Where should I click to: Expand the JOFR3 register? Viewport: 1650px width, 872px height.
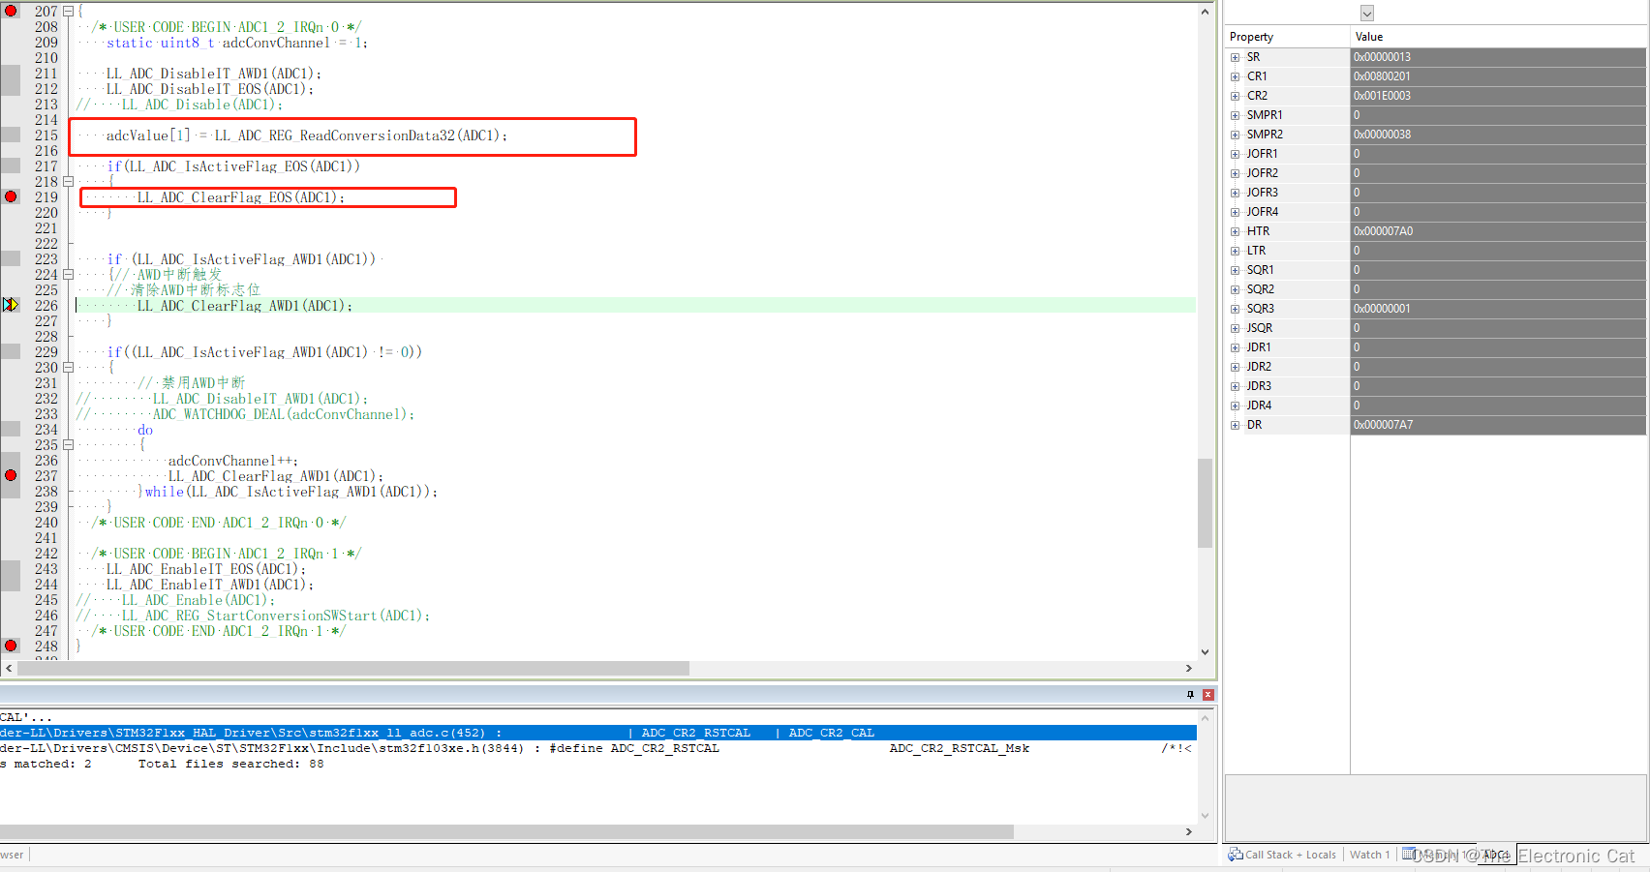click(x=1235, y=193)
